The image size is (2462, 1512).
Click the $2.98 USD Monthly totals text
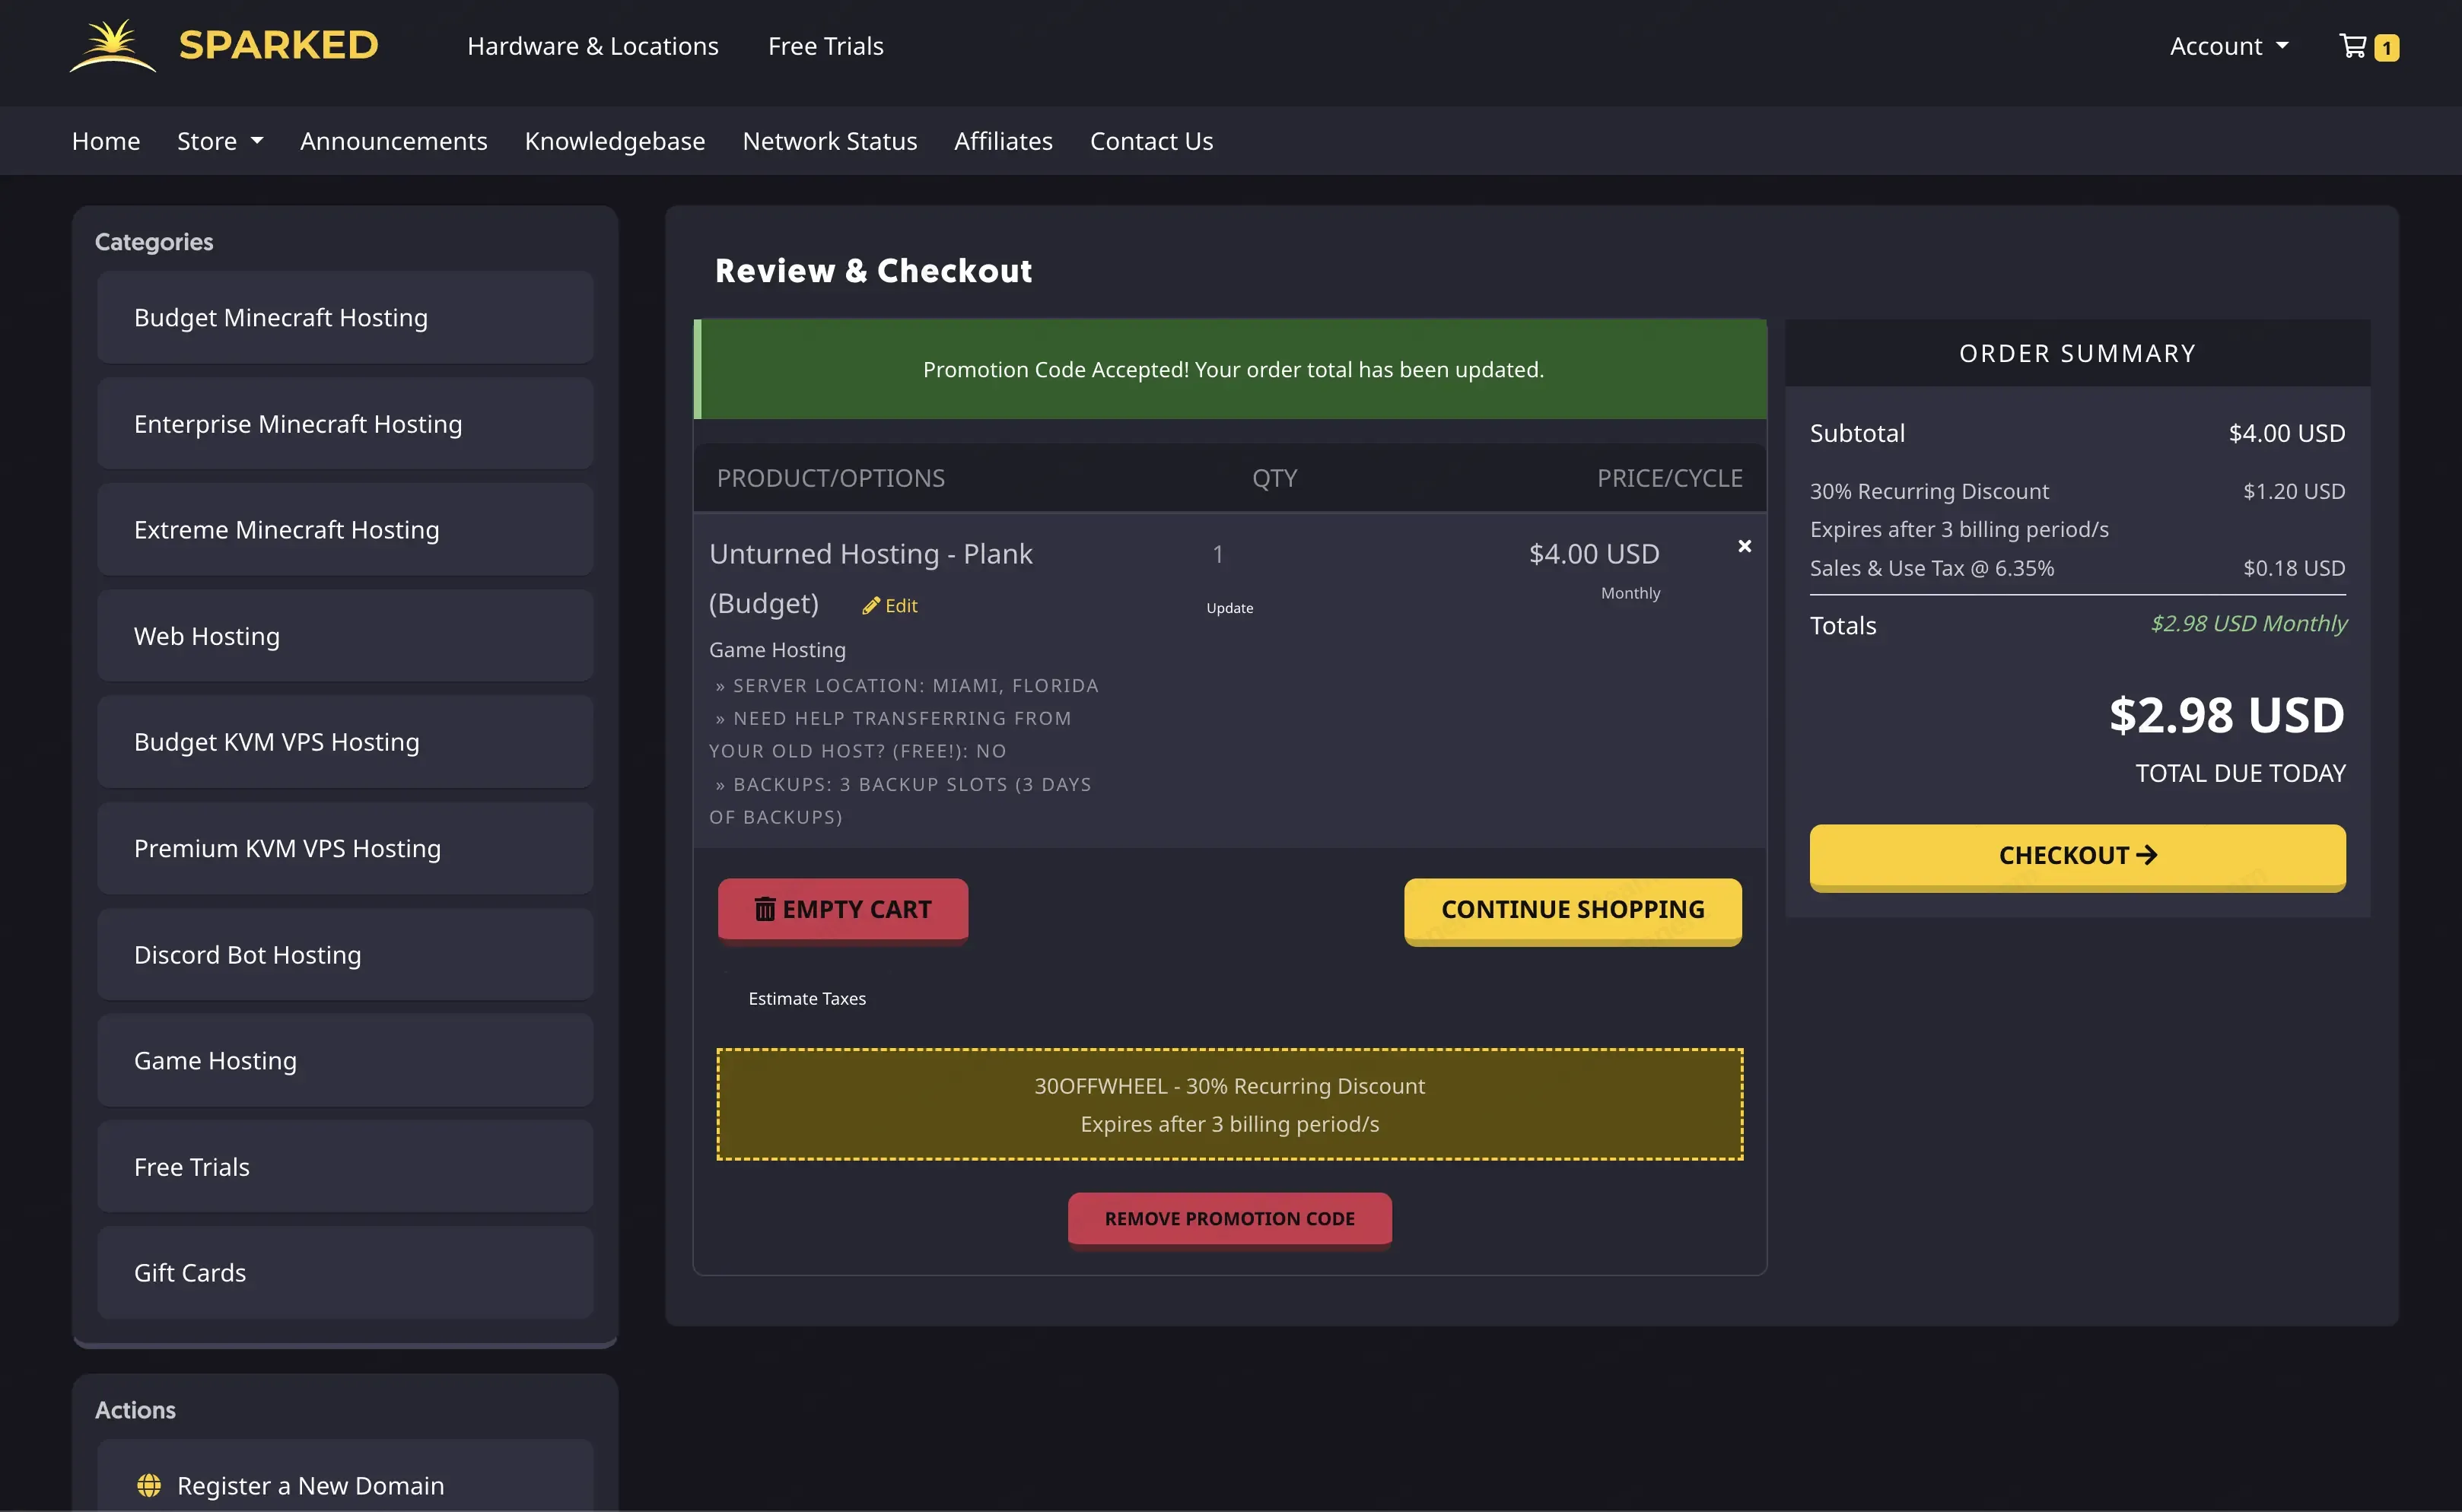click(2248, 624)
